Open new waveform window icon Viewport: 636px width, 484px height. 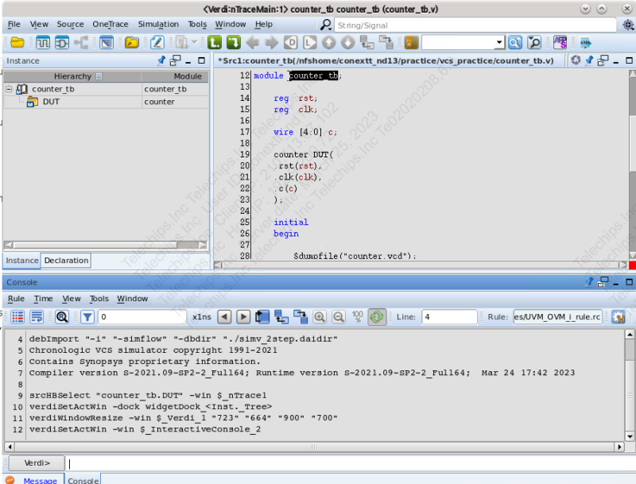pyautogui.click(x=43, y=43)
